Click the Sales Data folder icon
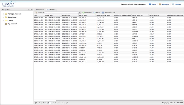The height and width of the screenshot is (105, 184). 6,17
